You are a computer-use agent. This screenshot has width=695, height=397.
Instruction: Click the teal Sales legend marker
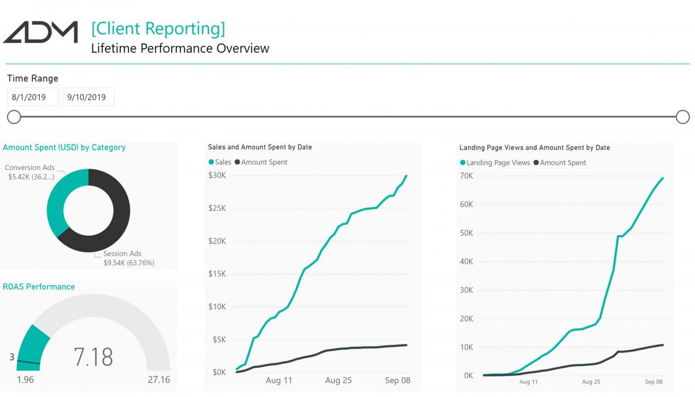click(211, 162)
